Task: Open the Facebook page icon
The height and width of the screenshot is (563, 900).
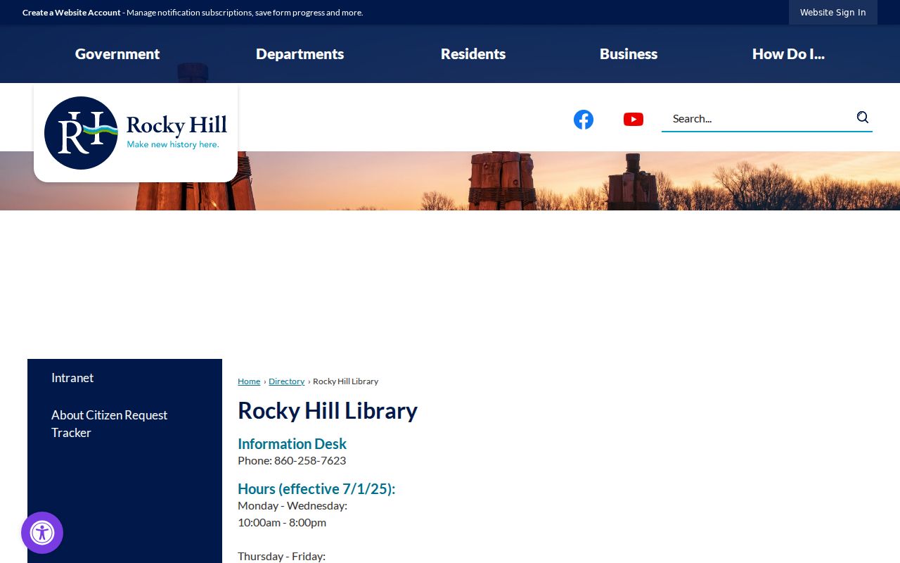Action: point(584,120)
